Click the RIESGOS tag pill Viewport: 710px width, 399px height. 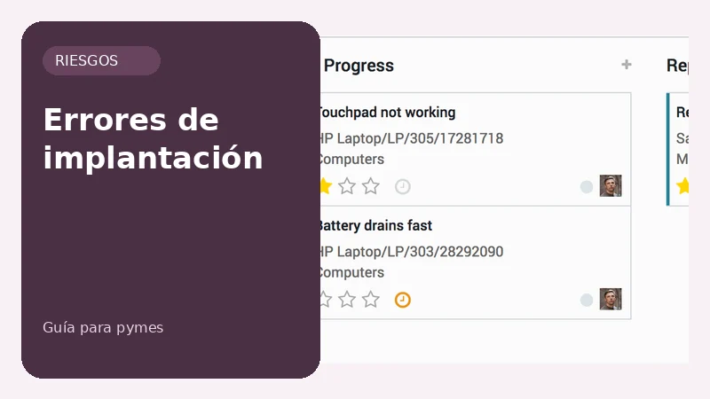pyautogui.click(x=101, y=60)
